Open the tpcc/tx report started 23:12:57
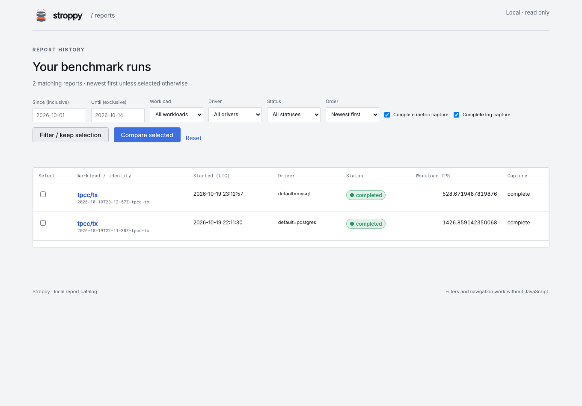Viewport: 582px width, 406px height. tap(87, 195)
